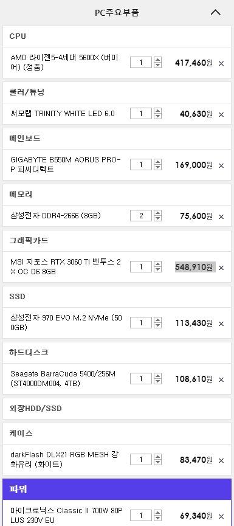Viewport: 234px width, 526px height.
Task: Decrease DDR4-2666 memory quantity with down arrow
Action: click(157, 219)
